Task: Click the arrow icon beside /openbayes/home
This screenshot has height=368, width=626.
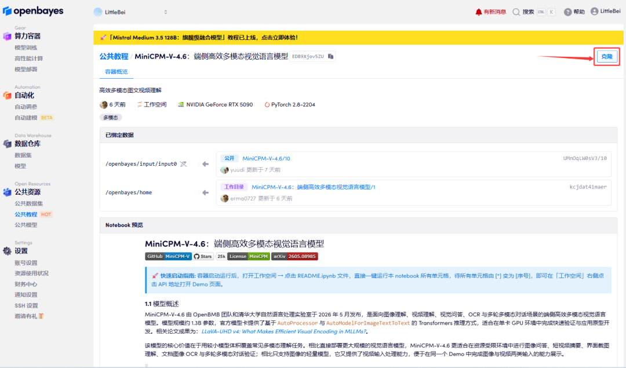Action: click(205, 192)
